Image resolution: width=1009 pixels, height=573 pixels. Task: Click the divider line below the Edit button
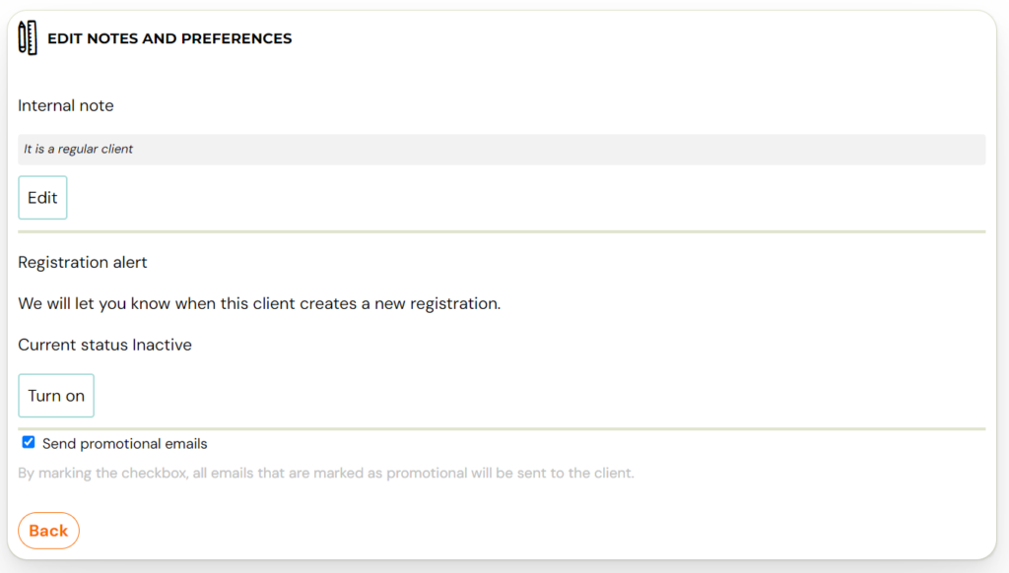coord(502,231)
